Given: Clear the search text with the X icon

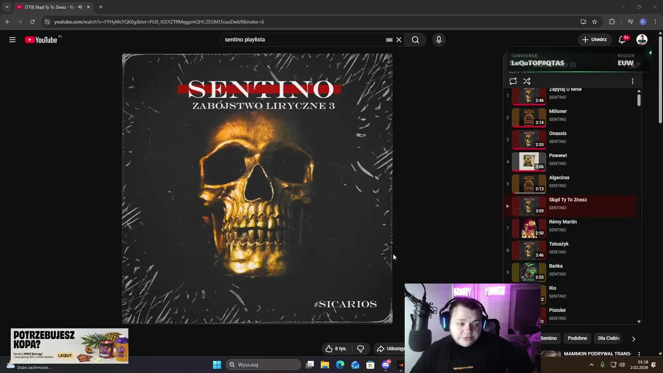Looking at the screenshot, I should [399, 39].
